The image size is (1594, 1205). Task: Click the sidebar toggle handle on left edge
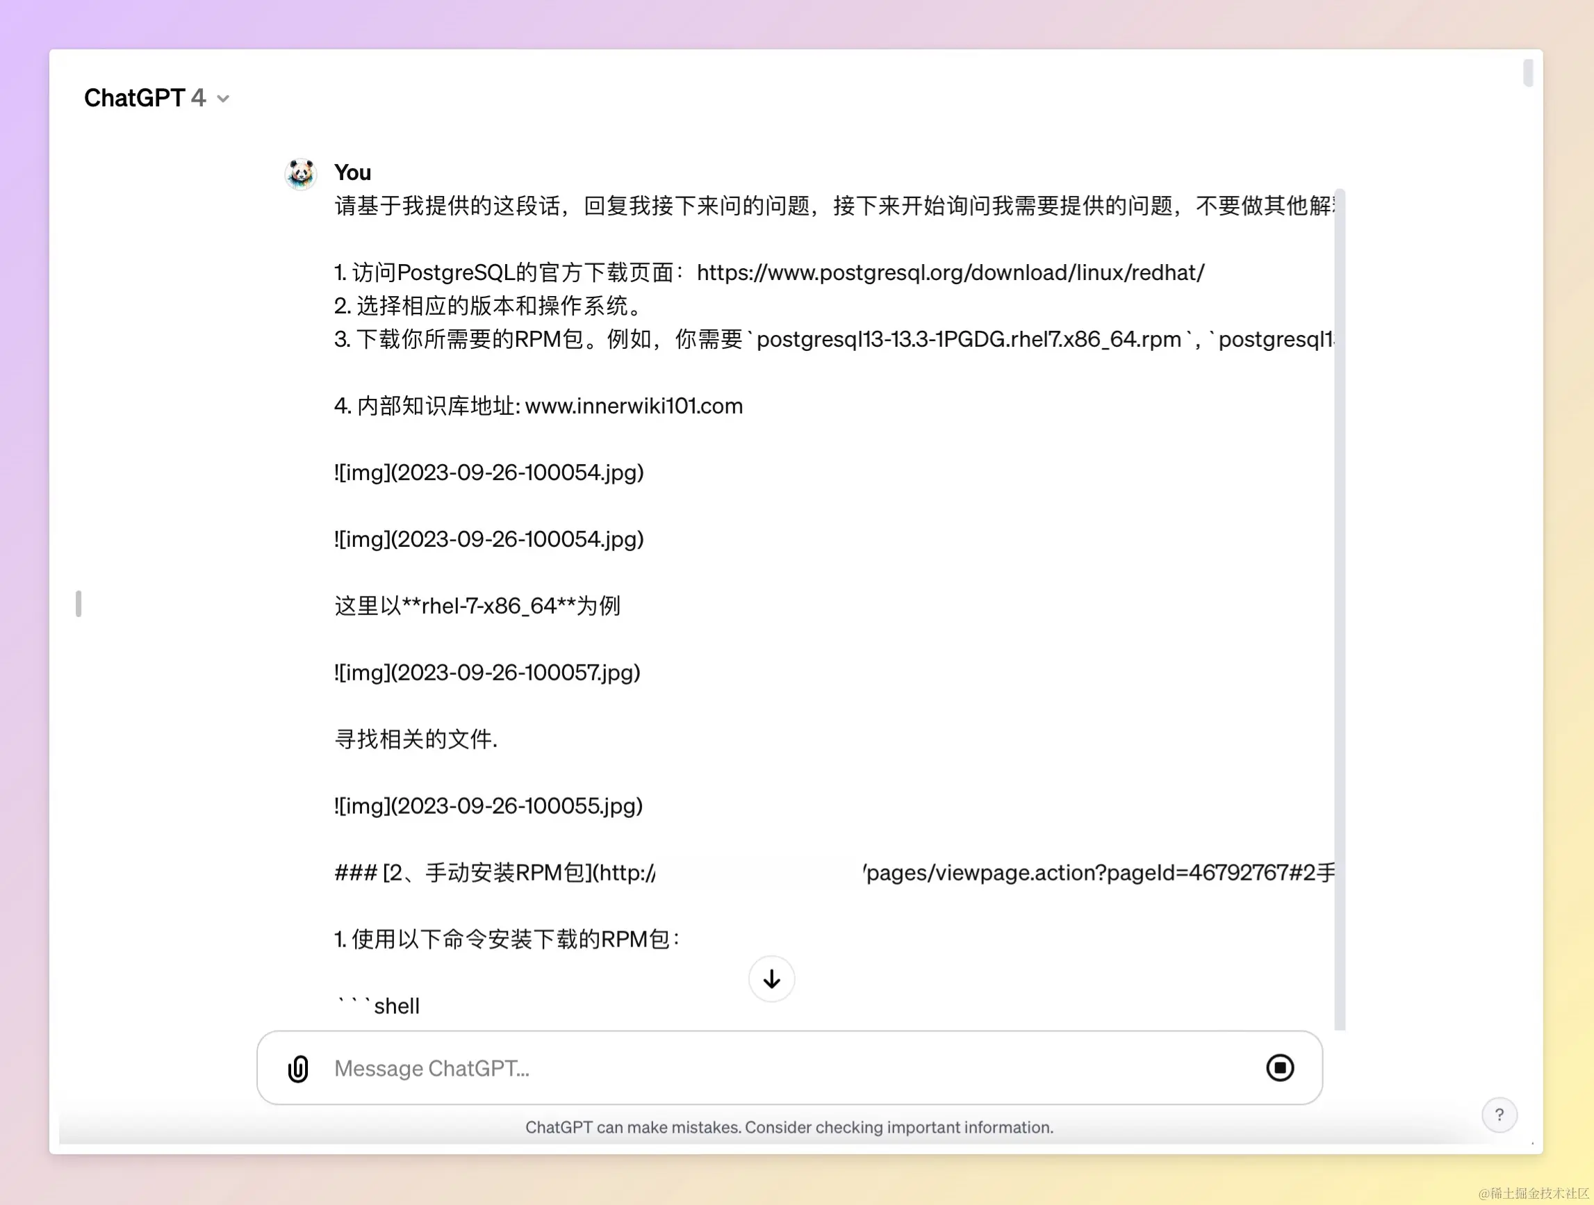coord(79,604)
